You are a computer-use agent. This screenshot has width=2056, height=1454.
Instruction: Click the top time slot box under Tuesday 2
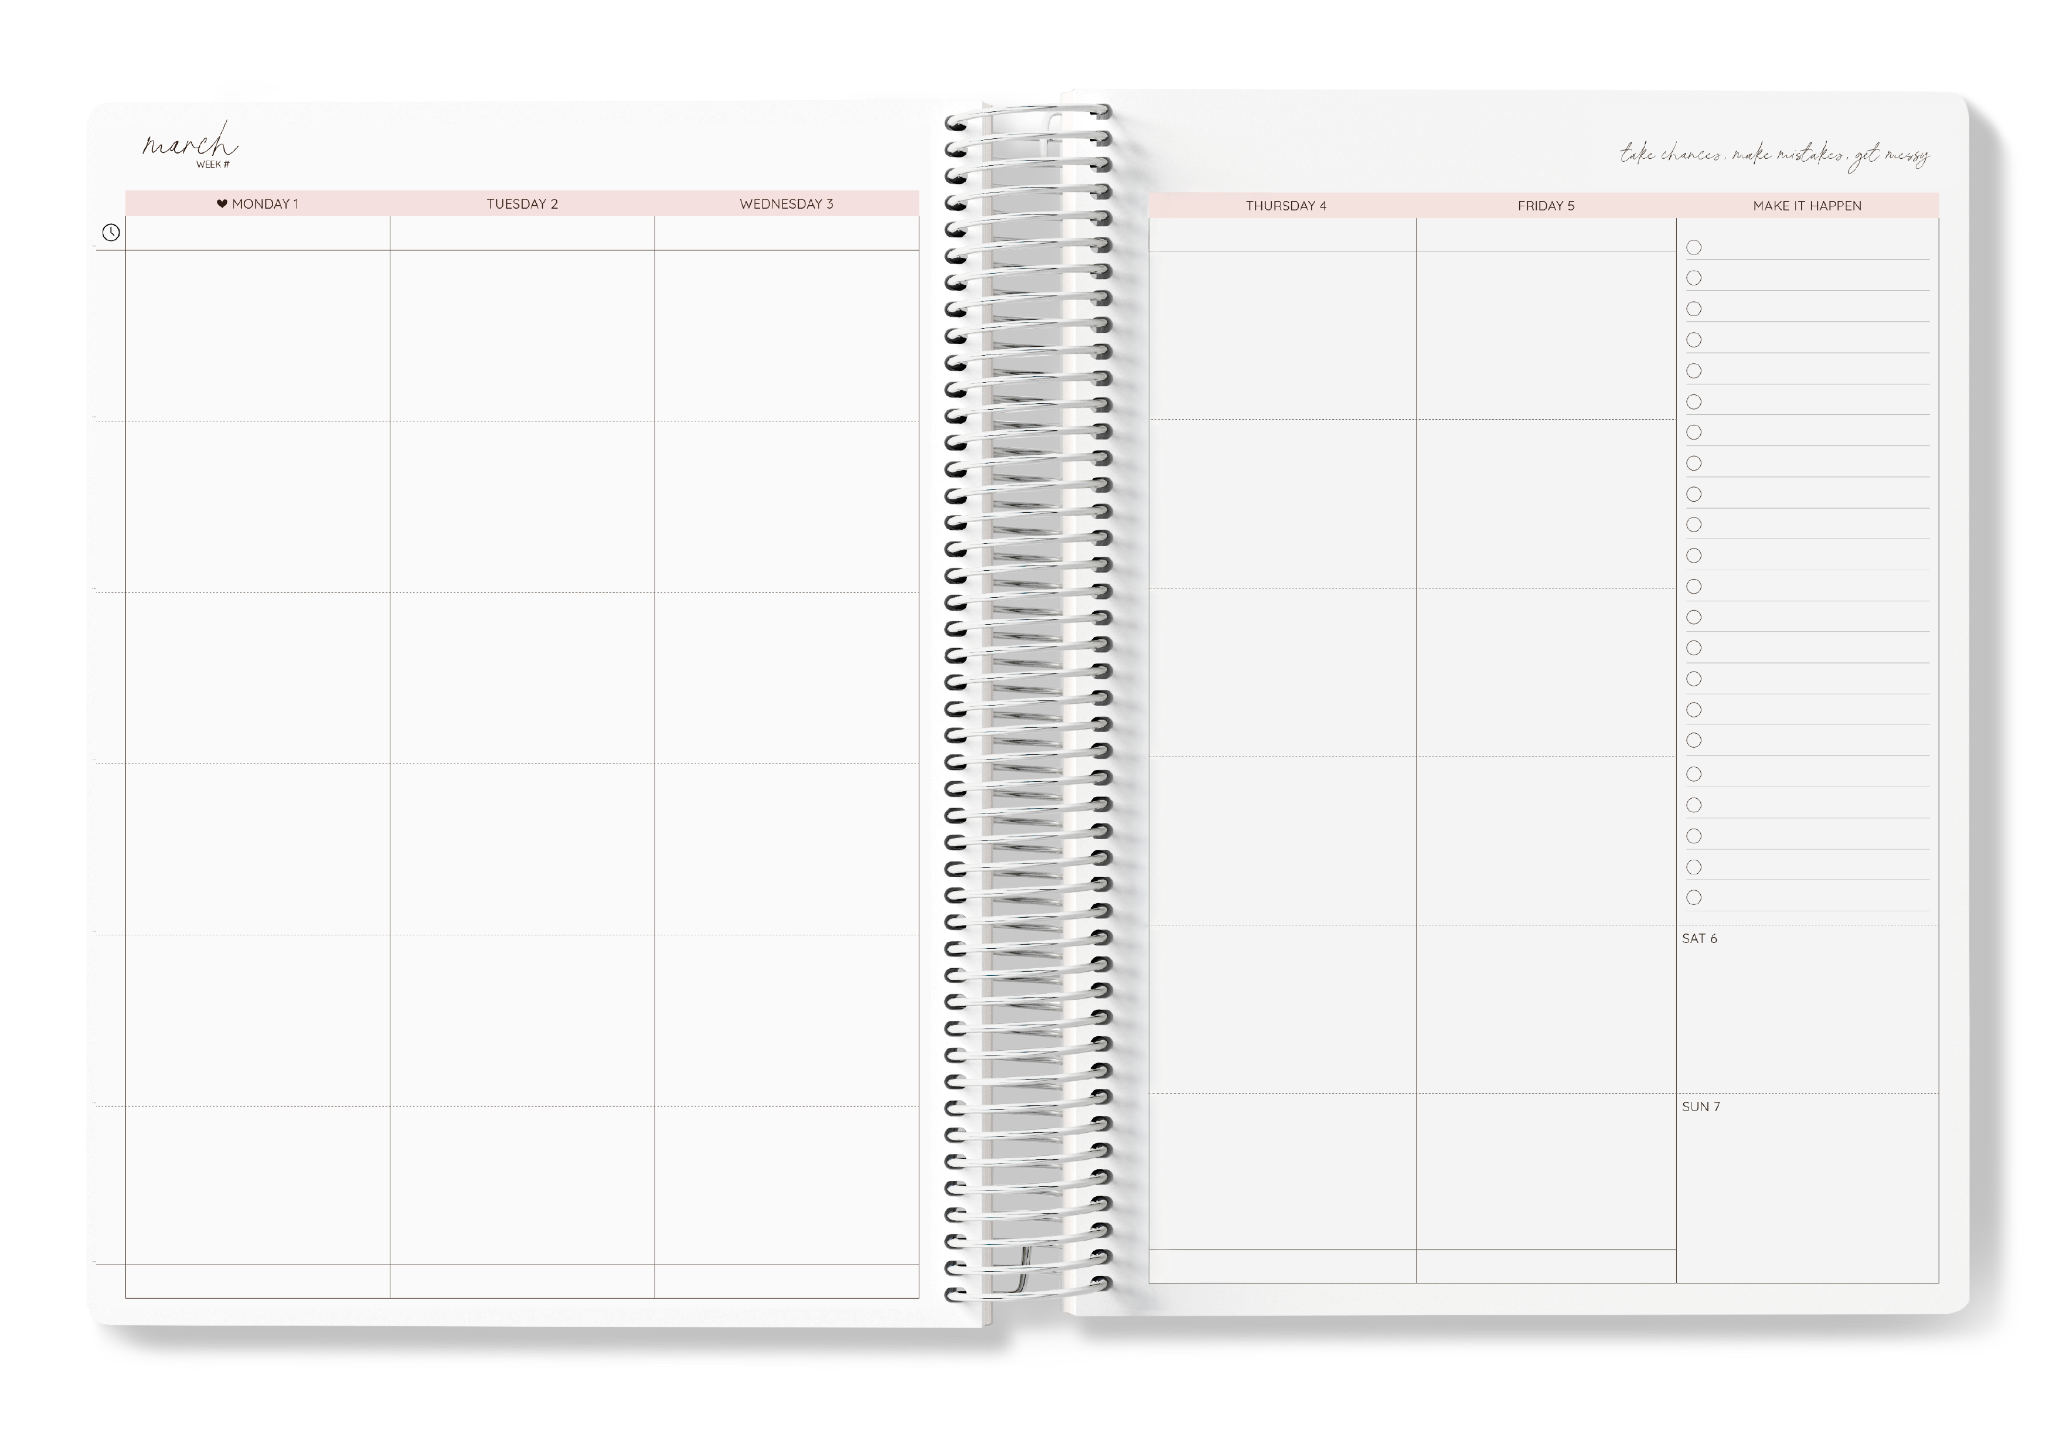pyautogui.click(x=522, y=233)
